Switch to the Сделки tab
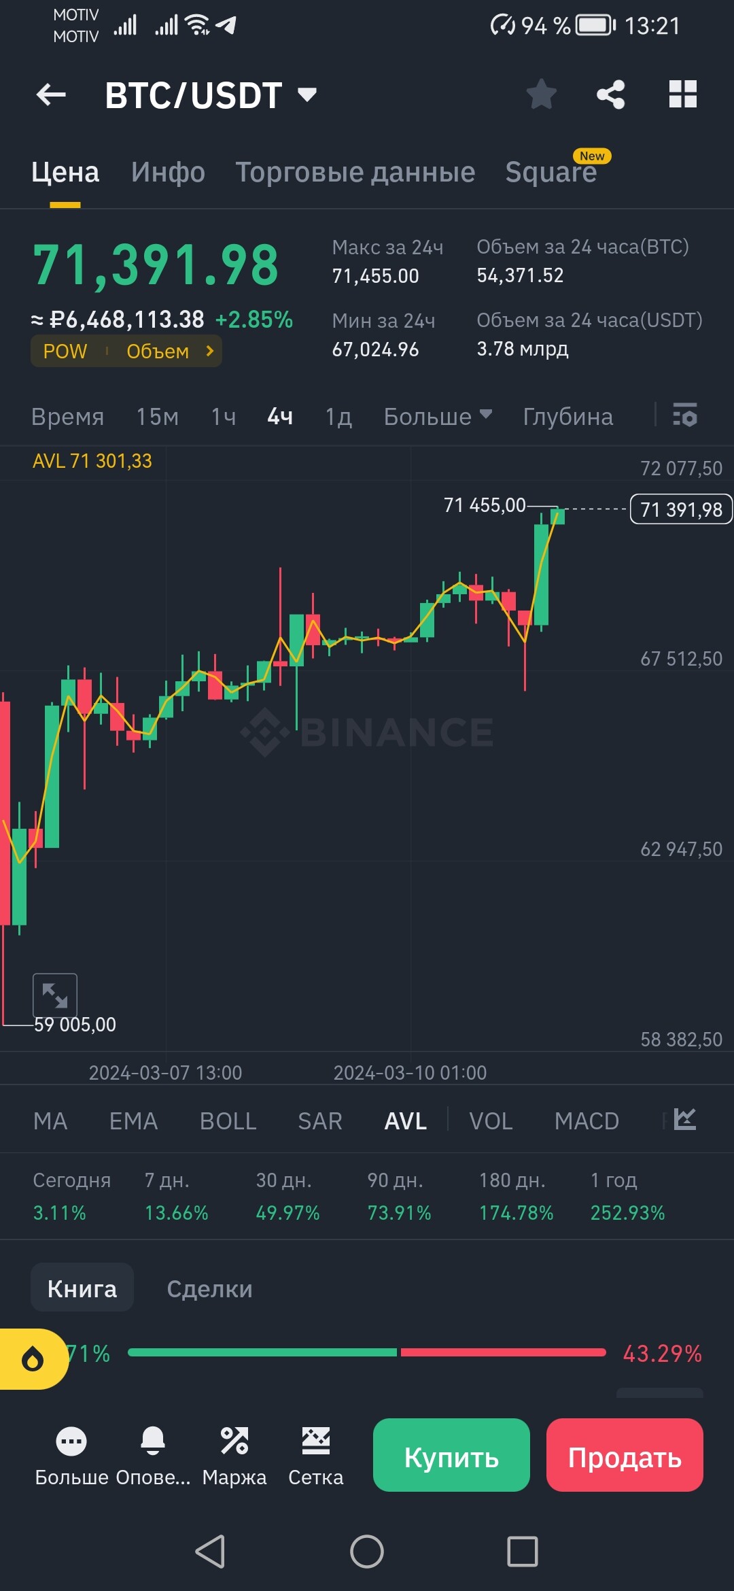Viewport: 734px width, 1591px height. 210,1288
